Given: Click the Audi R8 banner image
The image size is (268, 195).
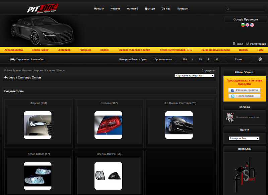Looking at the screenshot, I should point(43,31).
